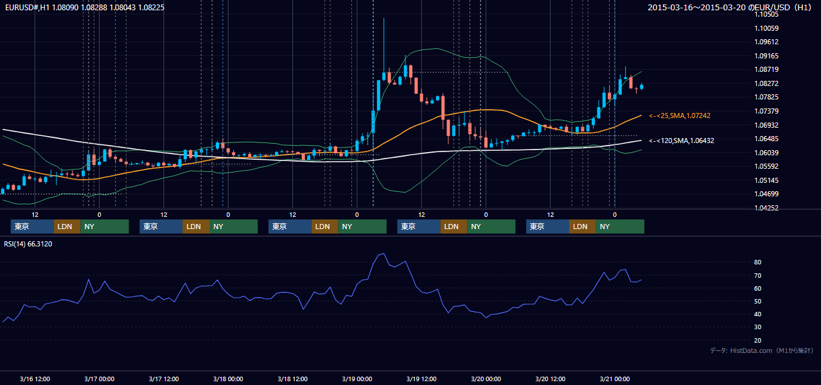Select the 3/20 00:00 time axis label
This screenshot has width=821, height=385.
486,379
